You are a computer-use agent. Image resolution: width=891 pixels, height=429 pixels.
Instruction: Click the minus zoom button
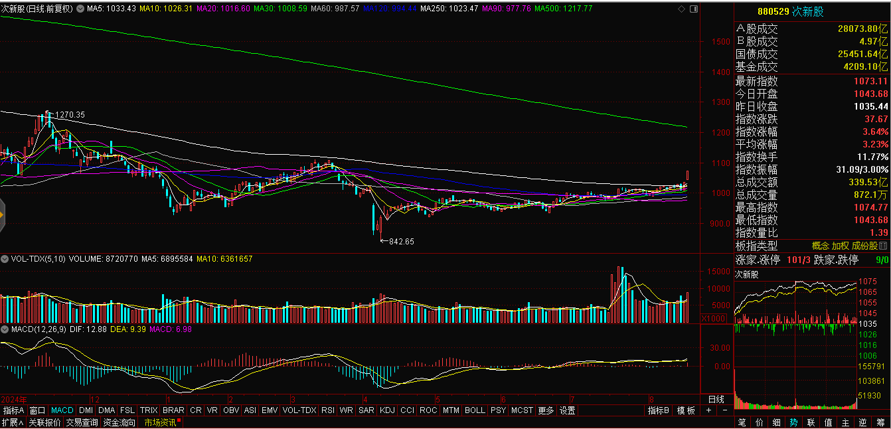coord(725,410)
